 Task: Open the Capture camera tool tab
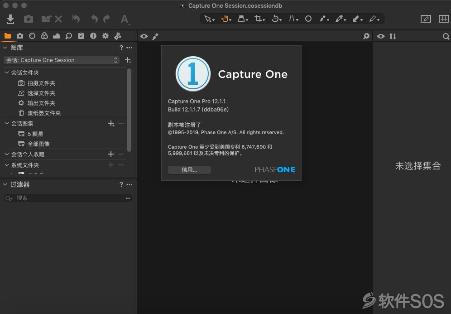[x=20, y=36]
